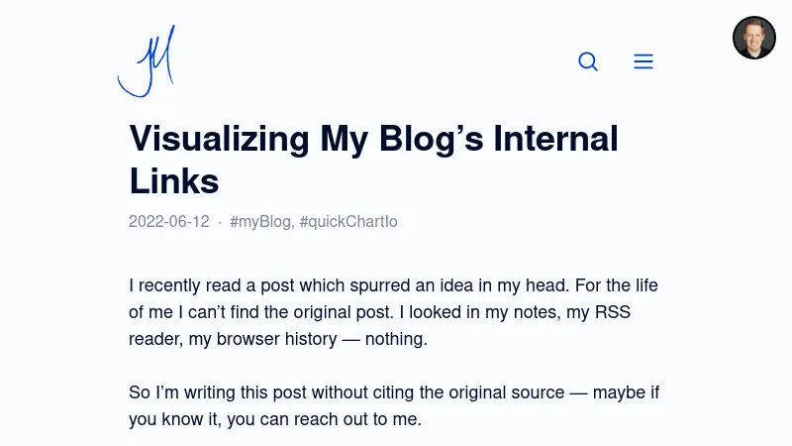Click "Links" on the title's second line
This screenshot has height=446, width=792.
[x=174, y=181]
